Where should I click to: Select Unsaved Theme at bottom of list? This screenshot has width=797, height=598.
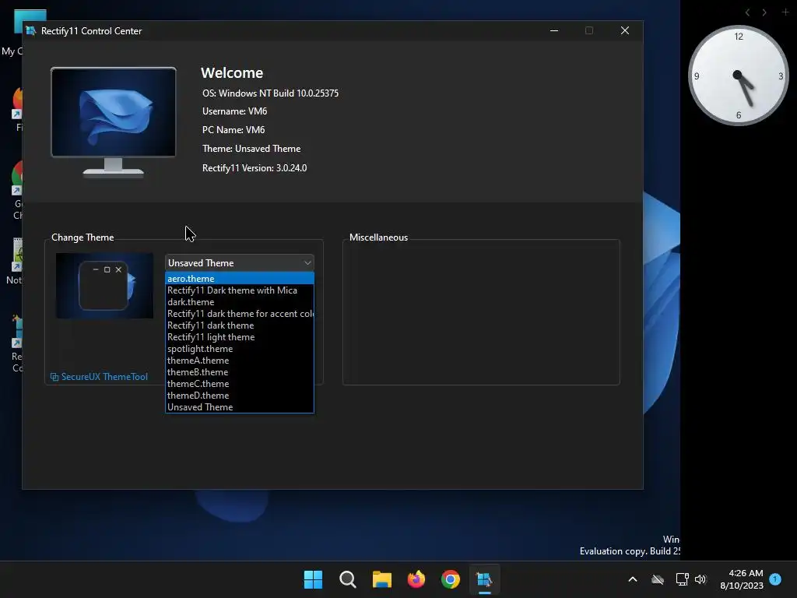(240, 407)
